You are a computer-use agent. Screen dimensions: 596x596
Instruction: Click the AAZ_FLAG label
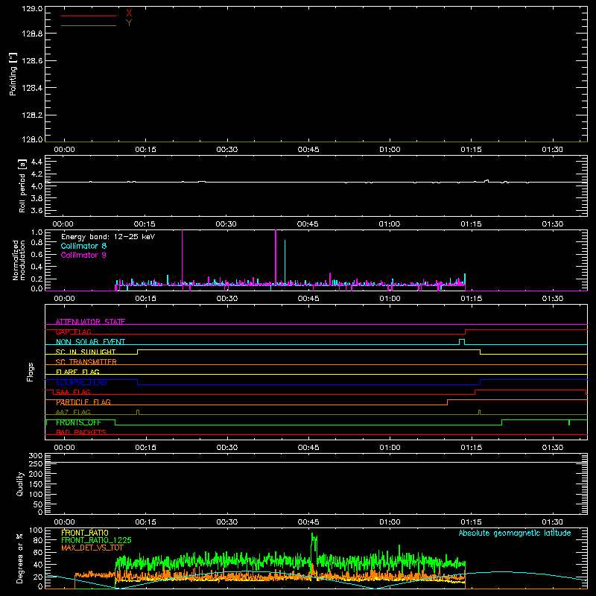coord(73,412)
